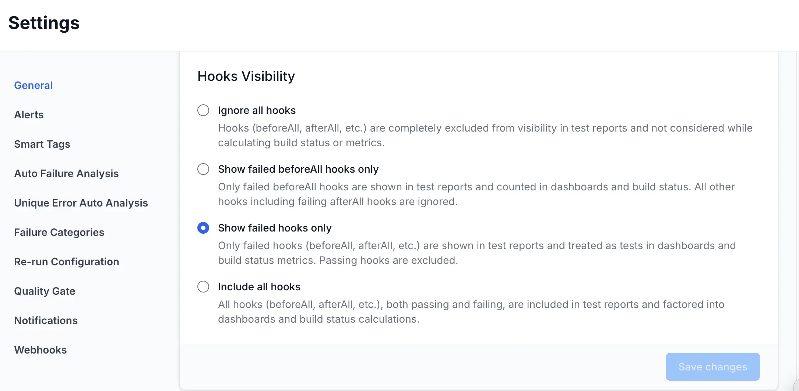The height and width of the screenshot is (391, 799).
Task: Click the Hooks Visibility heading
Action: tap(246, 76)
